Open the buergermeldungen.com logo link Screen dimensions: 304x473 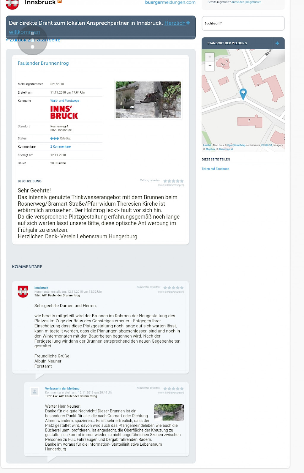170,2
